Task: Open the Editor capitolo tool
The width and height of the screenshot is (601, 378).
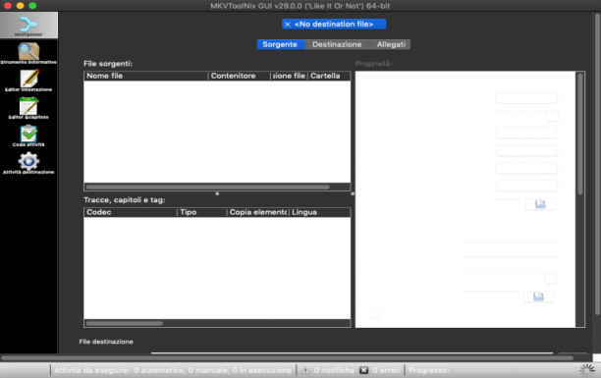Action: [x=28, y=108]
